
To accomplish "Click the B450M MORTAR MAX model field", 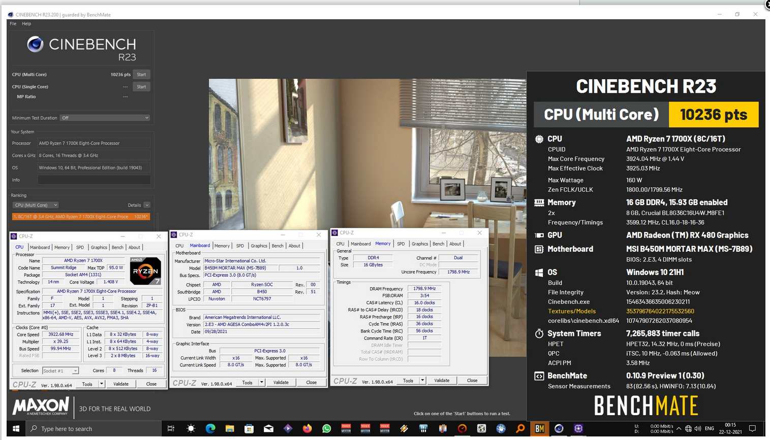I will click(x=241, y=268).
